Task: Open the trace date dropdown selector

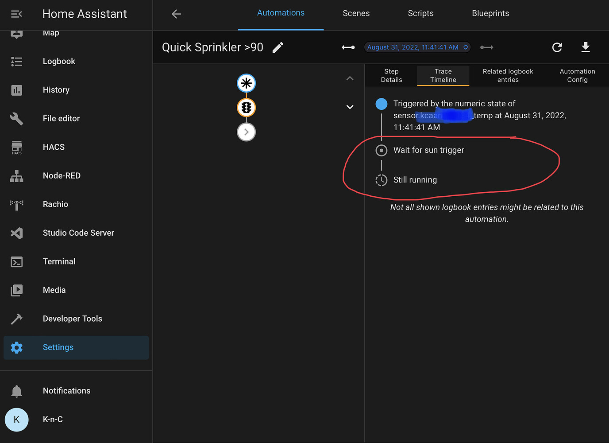Action: tap(417, 47)
